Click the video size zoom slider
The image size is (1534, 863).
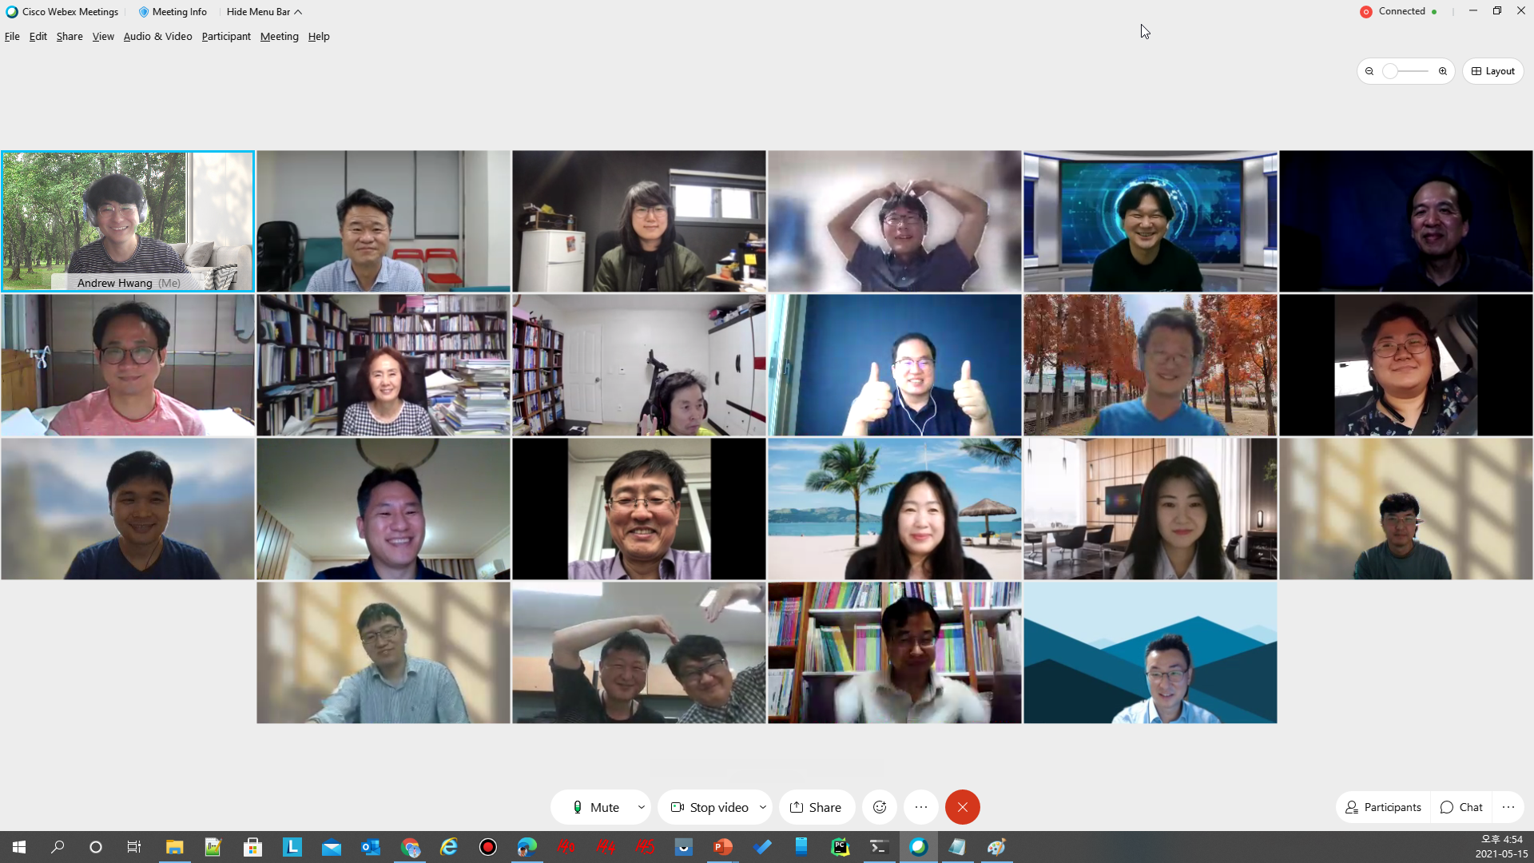coord(1406,71)
